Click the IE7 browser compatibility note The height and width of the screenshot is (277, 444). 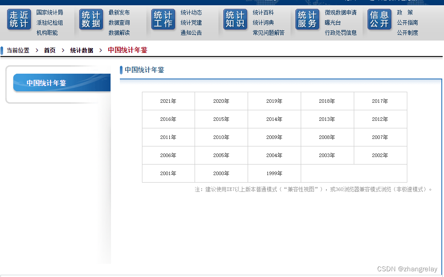(x=313, y=189)
